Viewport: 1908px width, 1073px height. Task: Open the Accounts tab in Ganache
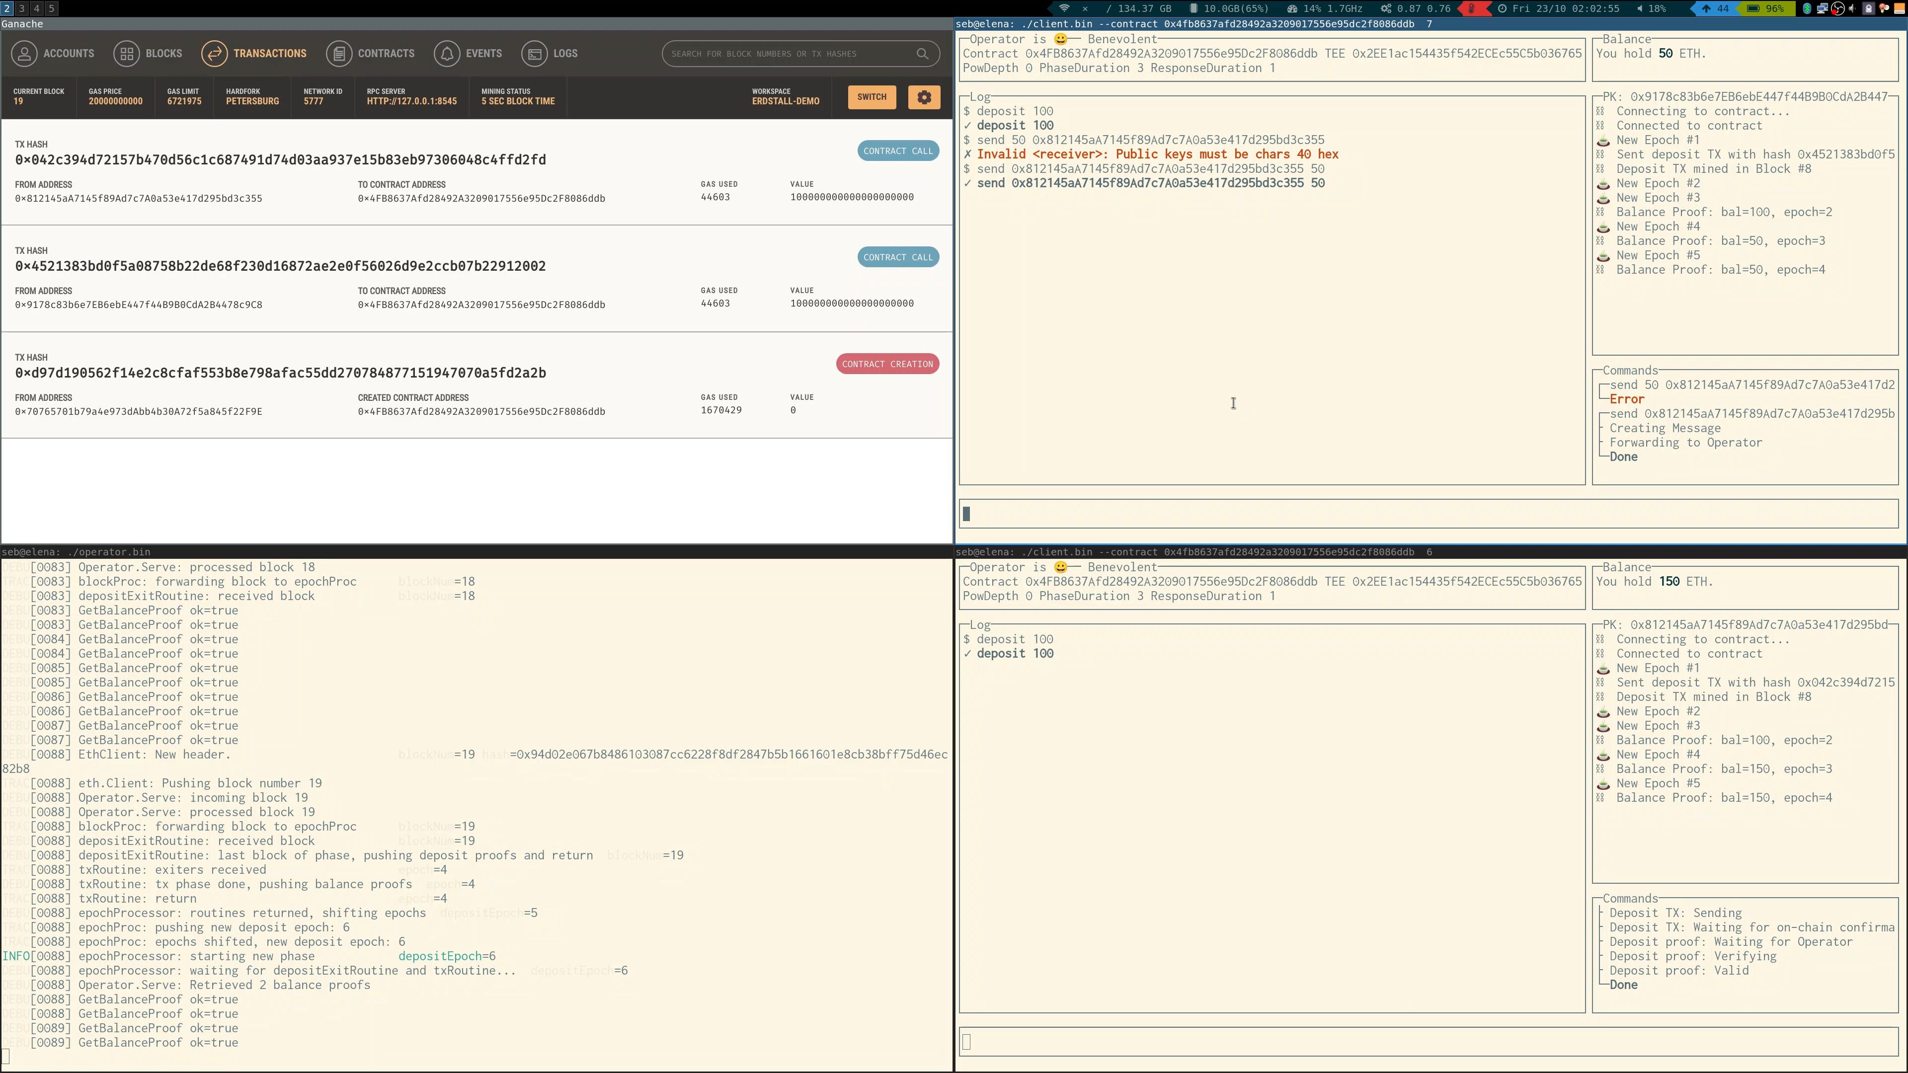(53, 53)
